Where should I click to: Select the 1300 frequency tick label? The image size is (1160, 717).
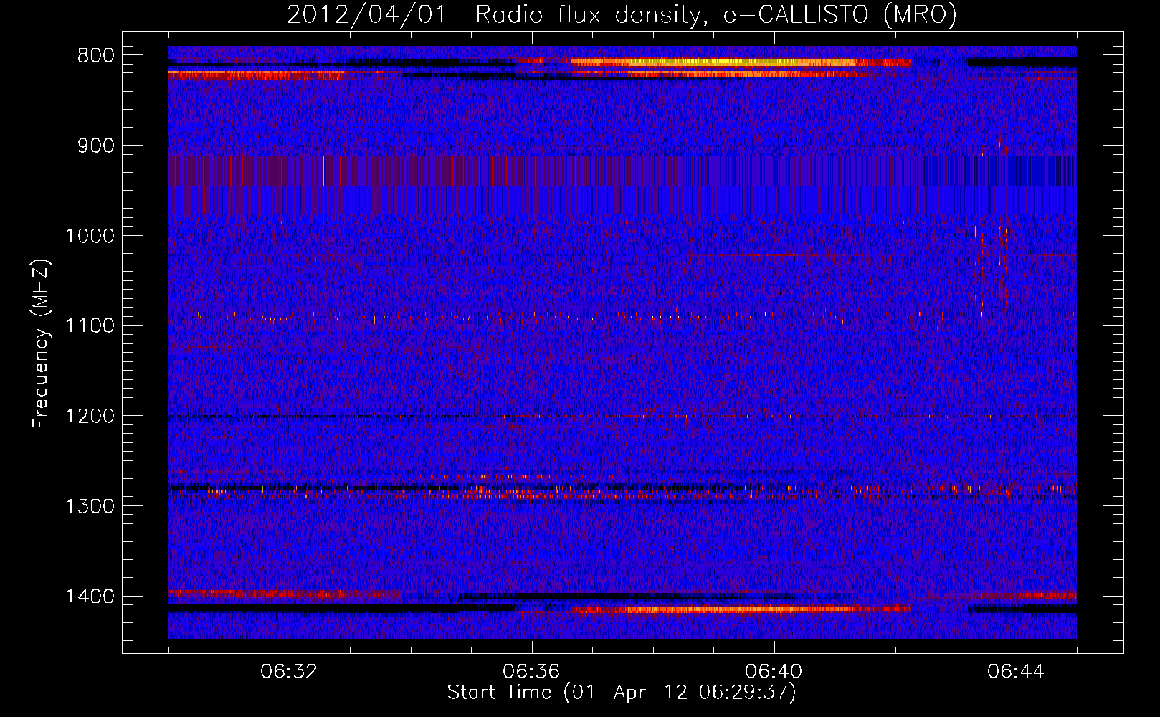(x=90, y=506)
